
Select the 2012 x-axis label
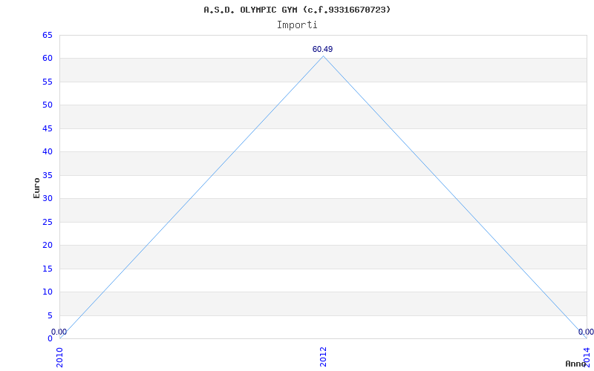[323, 357]
